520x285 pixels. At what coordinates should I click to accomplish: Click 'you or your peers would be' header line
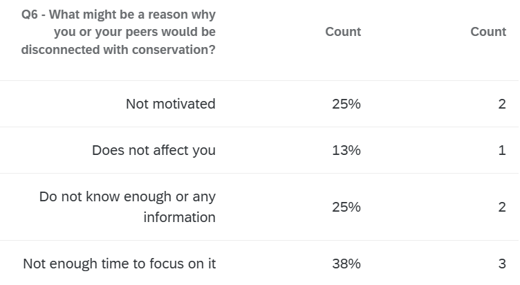coord(134,32)
